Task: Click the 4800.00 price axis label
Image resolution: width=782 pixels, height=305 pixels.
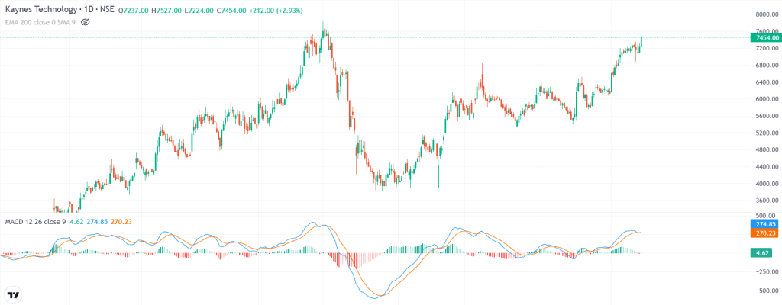Action: click(x=767, y=150)
